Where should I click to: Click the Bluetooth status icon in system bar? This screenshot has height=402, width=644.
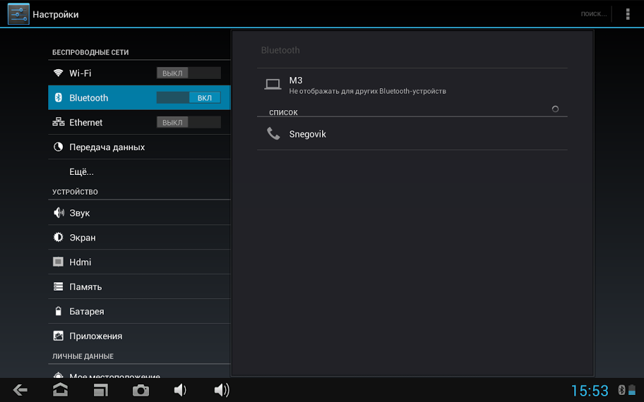click(621, 390)
